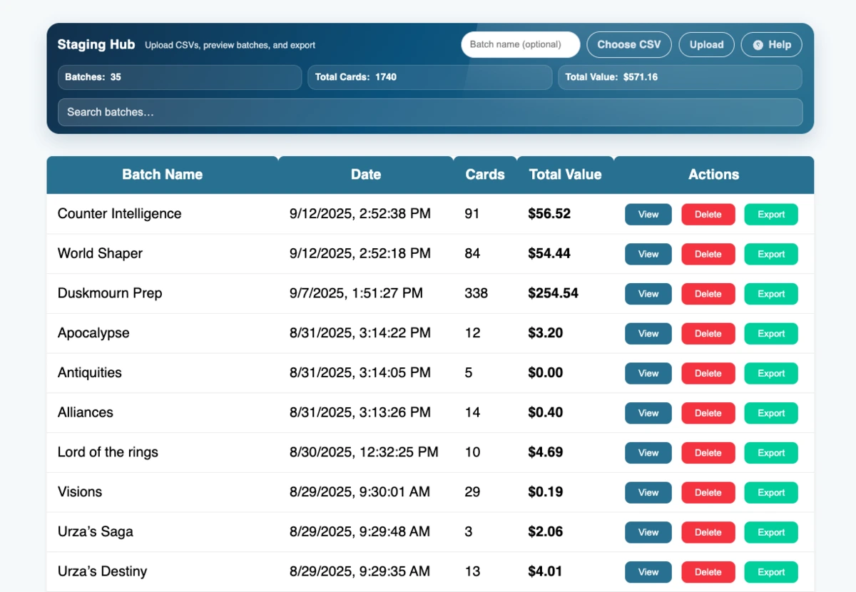Delete the World Shaper batch
The height and width of the screenshot is (592, 856).
tap(708, 254)
